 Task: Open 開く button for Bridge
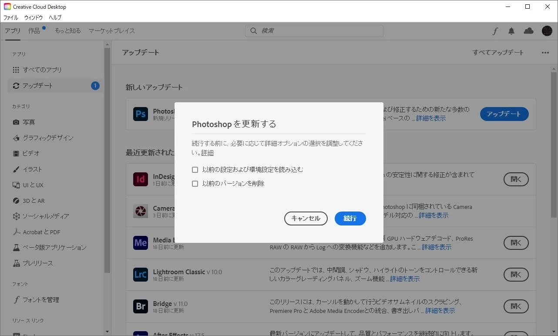coord(516,306)
